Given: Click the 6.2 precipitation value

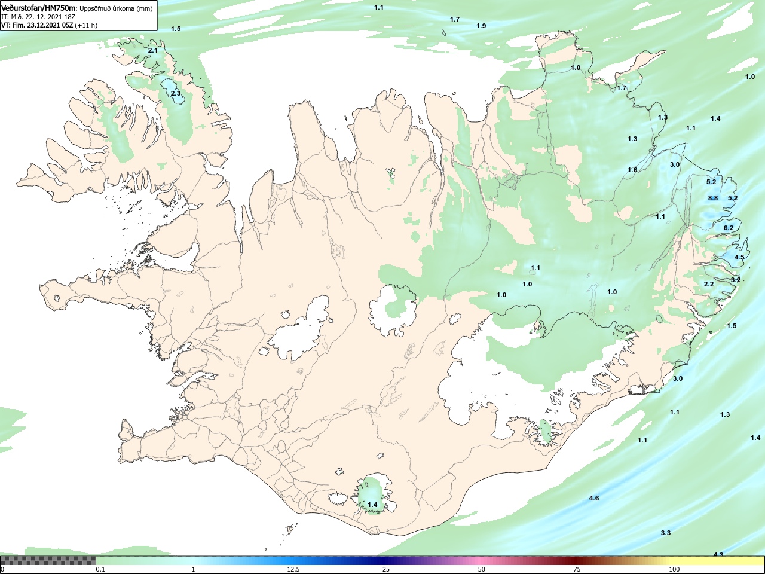Looking at the screenshot, I should tap(729, 228).
